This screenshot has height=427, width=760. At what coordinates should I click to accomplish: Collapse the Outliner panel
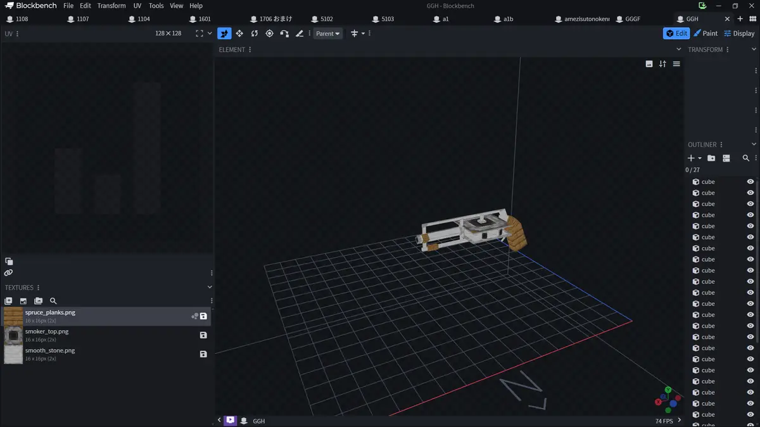(754, 144)
